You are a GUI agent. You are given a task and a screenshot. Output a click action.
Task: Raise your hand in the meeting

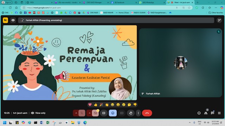(x=130, y=113)
